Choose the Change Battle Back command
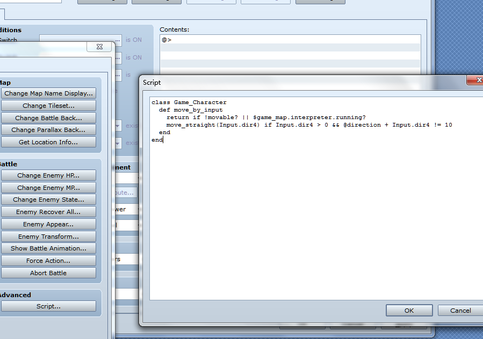The image size is (483, 339). pos(48,118)
